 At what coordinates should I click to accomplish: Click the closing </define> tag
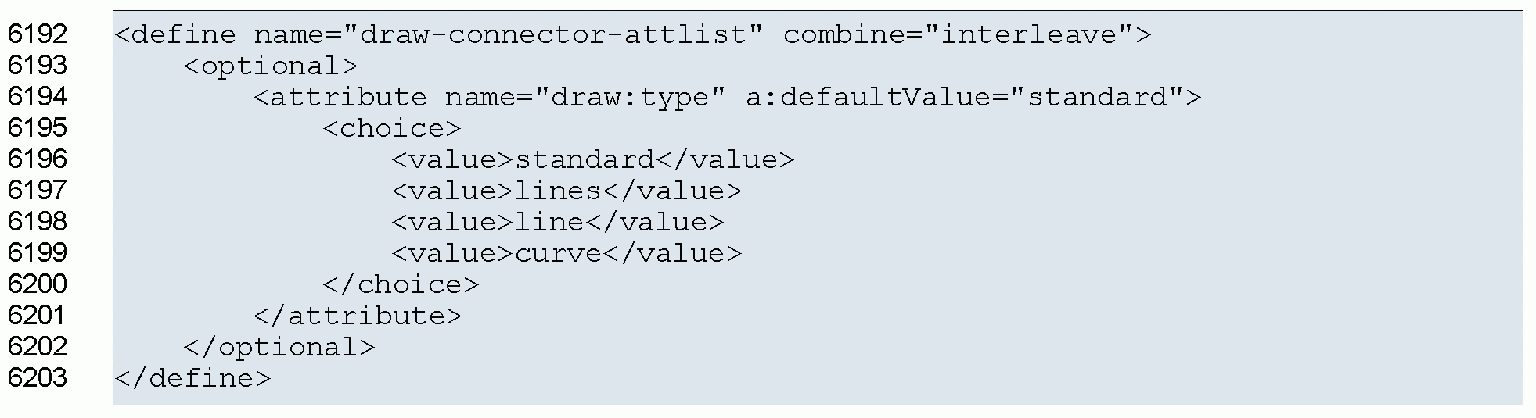192,378
